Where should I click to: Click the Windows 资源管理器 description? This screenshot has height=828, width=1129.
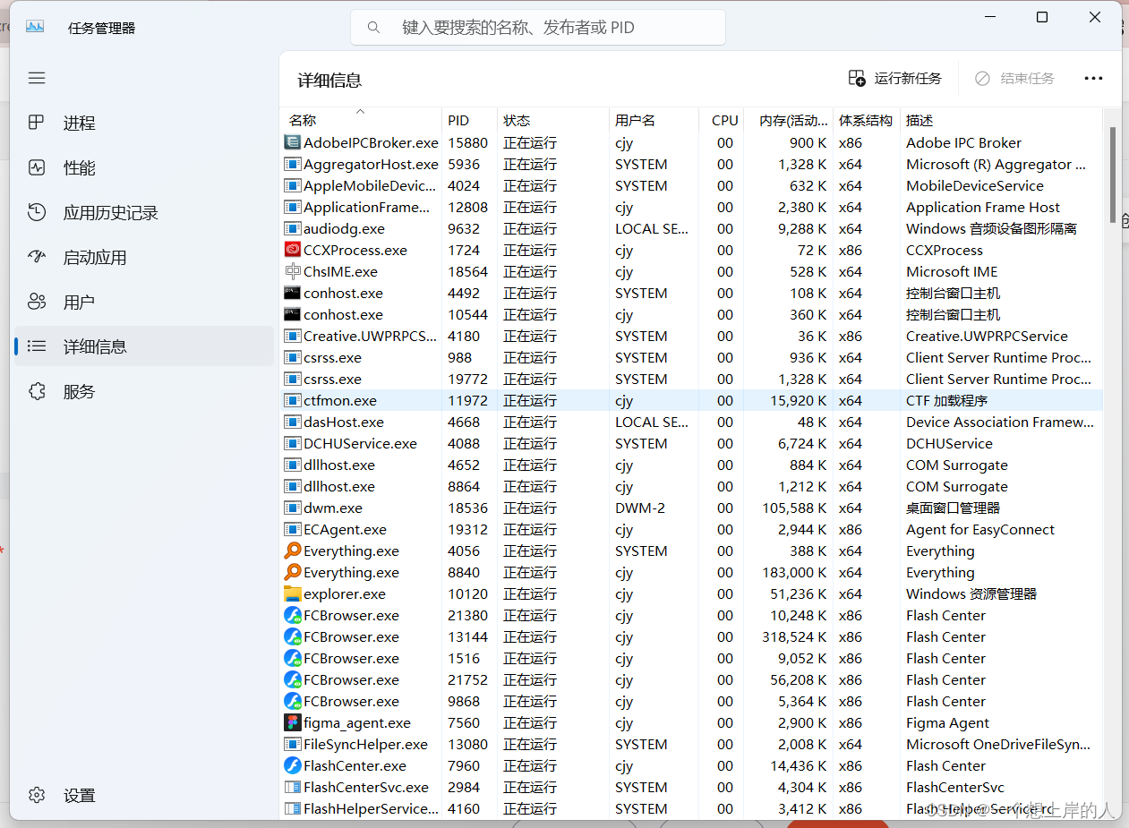click(x=971, y=593)
